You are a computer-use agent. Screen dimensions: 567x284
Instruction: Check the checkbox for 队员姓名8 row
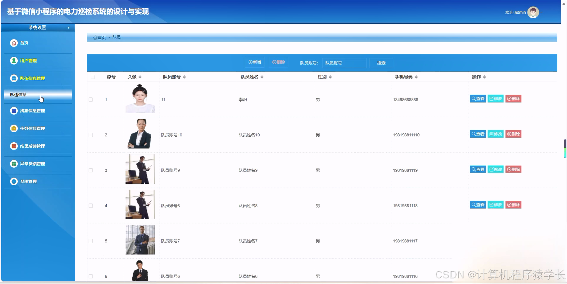(x=91, y=205)
